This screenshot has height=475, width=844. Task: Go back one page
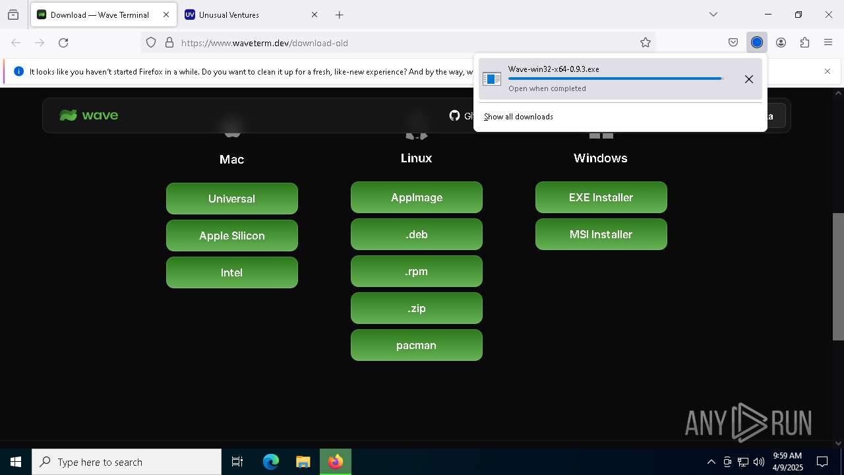coord(16,43)
